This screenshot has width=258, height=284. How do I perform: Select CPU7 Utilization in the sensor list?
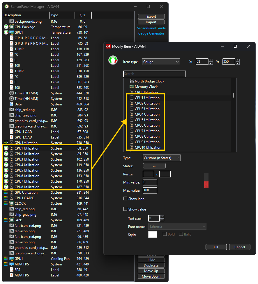[147, 131]
